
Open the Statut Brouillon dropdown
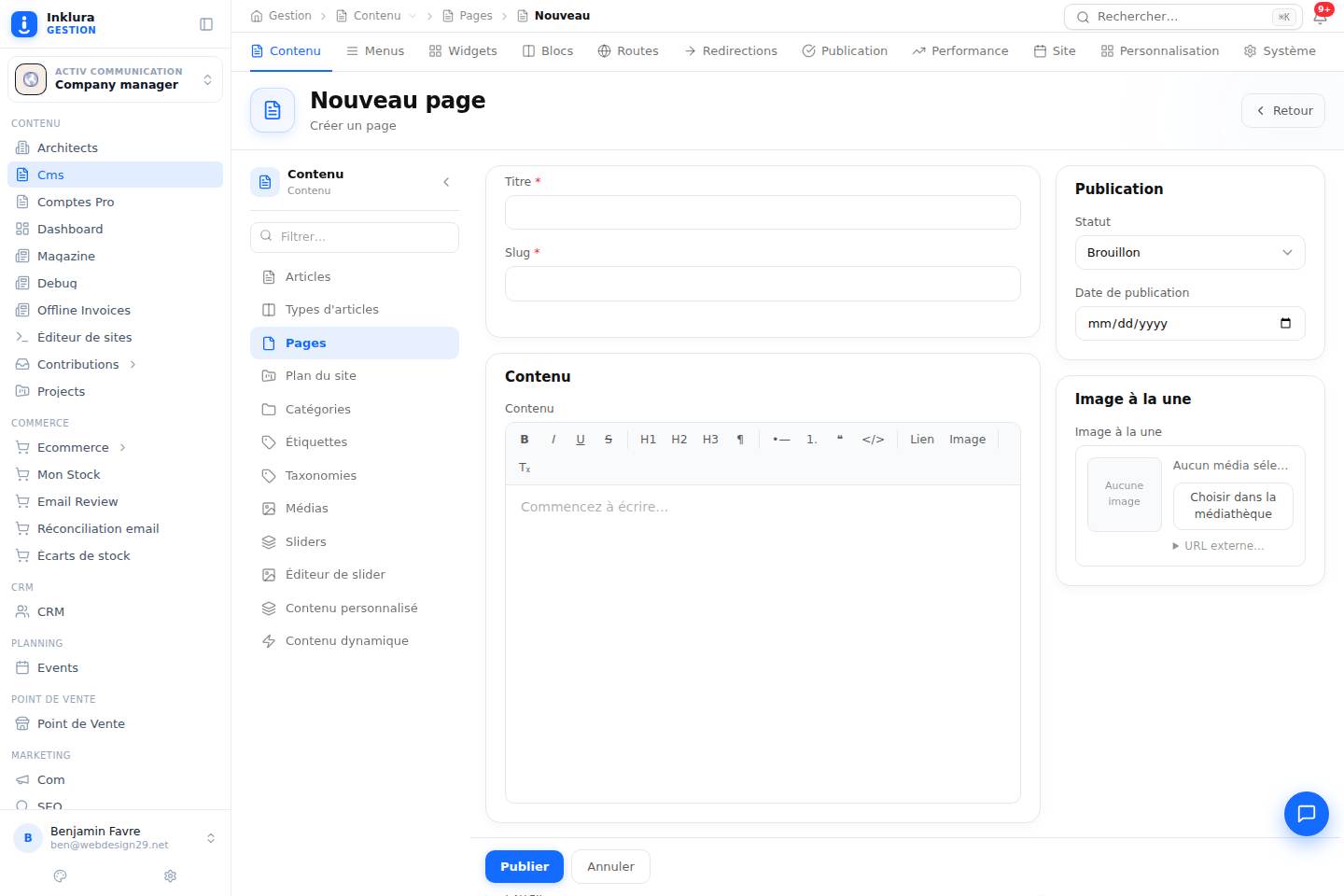pos(1190,252)
